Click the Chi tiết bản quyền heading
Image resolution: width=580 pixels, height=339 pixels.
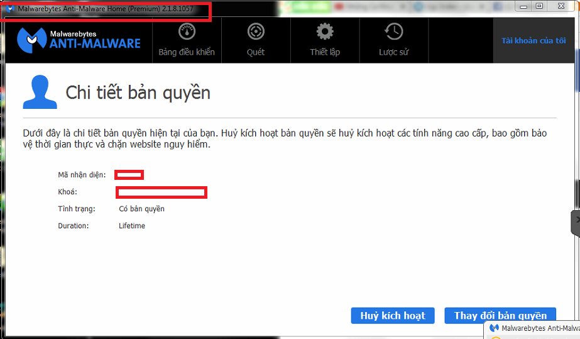[x=138, y=92]
